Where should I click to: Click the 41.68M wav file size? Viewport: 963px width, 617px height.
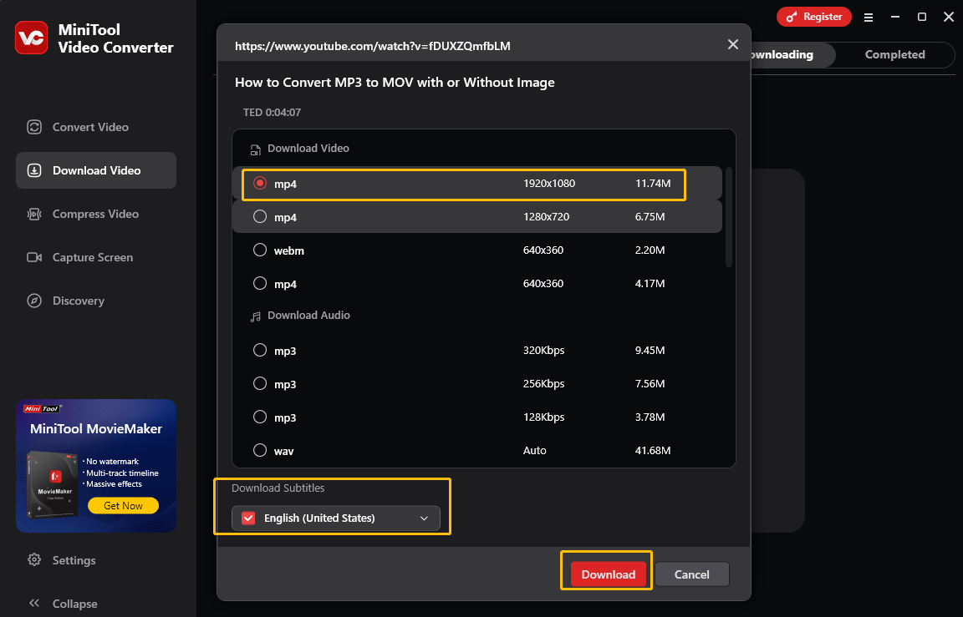[653, 450]
